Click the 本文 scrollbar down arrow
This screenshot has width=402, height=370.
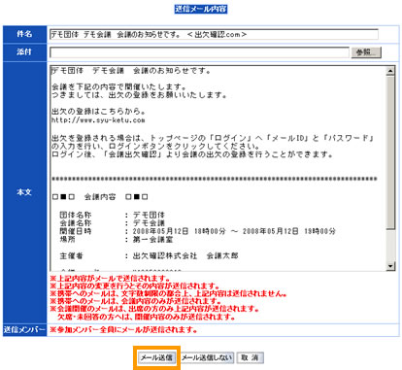point(390,266)
